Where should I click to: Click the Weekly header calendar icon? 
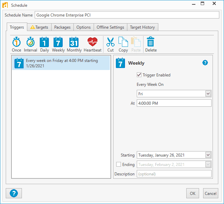click(120, 63)
